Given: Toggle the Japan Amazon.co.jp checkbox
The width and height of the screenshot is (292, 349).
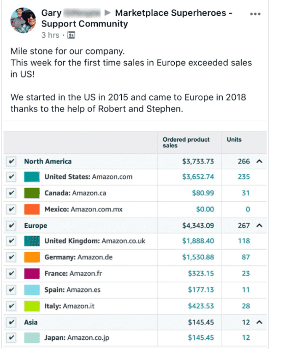Looking at the screenshot, I should [11, 338].
